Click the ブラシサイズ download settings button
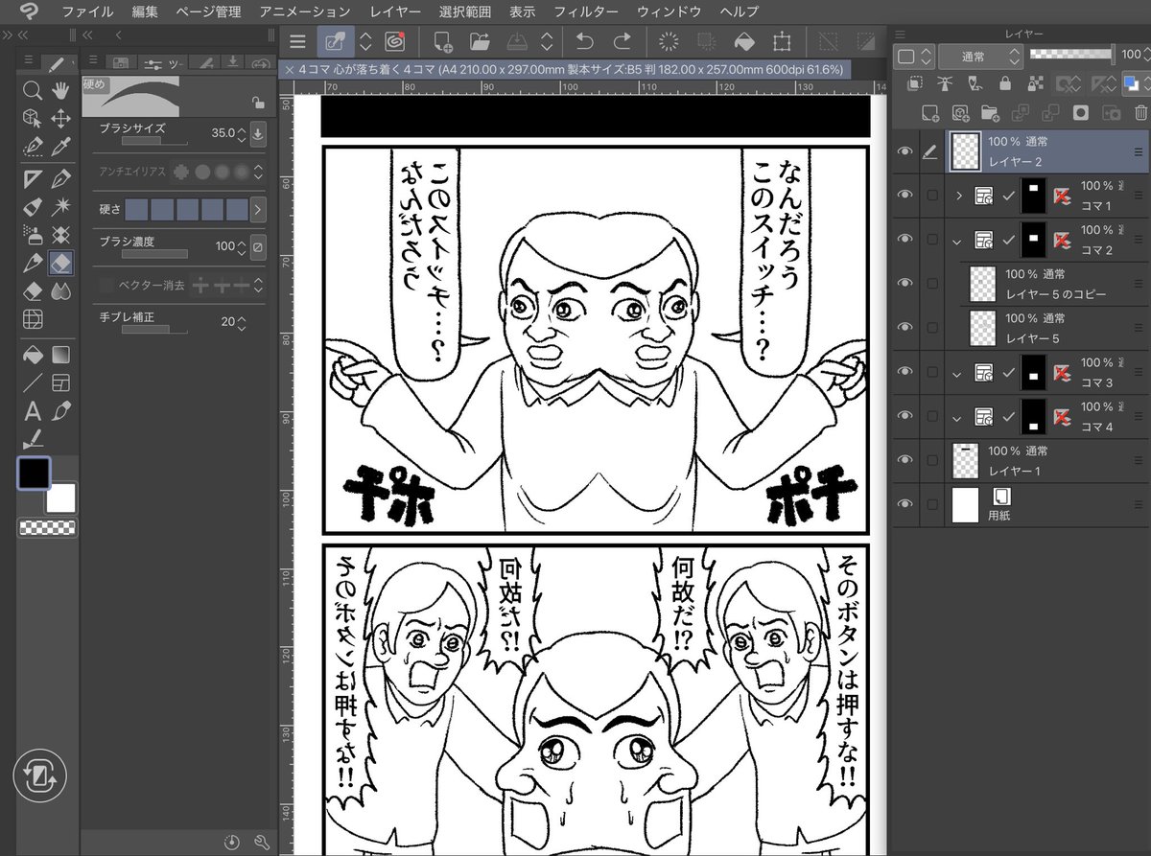 point(258,133)
